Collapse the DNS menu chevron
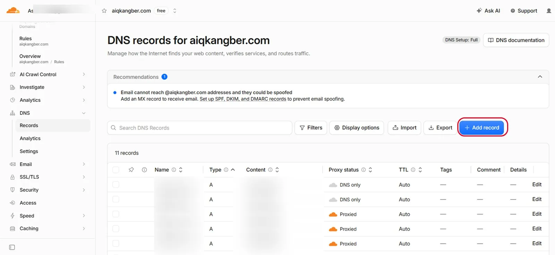 (84, 113)
